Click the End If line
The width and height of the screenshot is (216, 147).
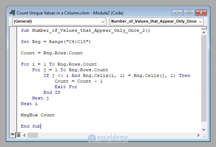52,92
